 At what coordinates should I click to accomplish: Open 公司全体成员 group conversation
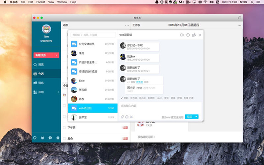click(x=93, y=44)
